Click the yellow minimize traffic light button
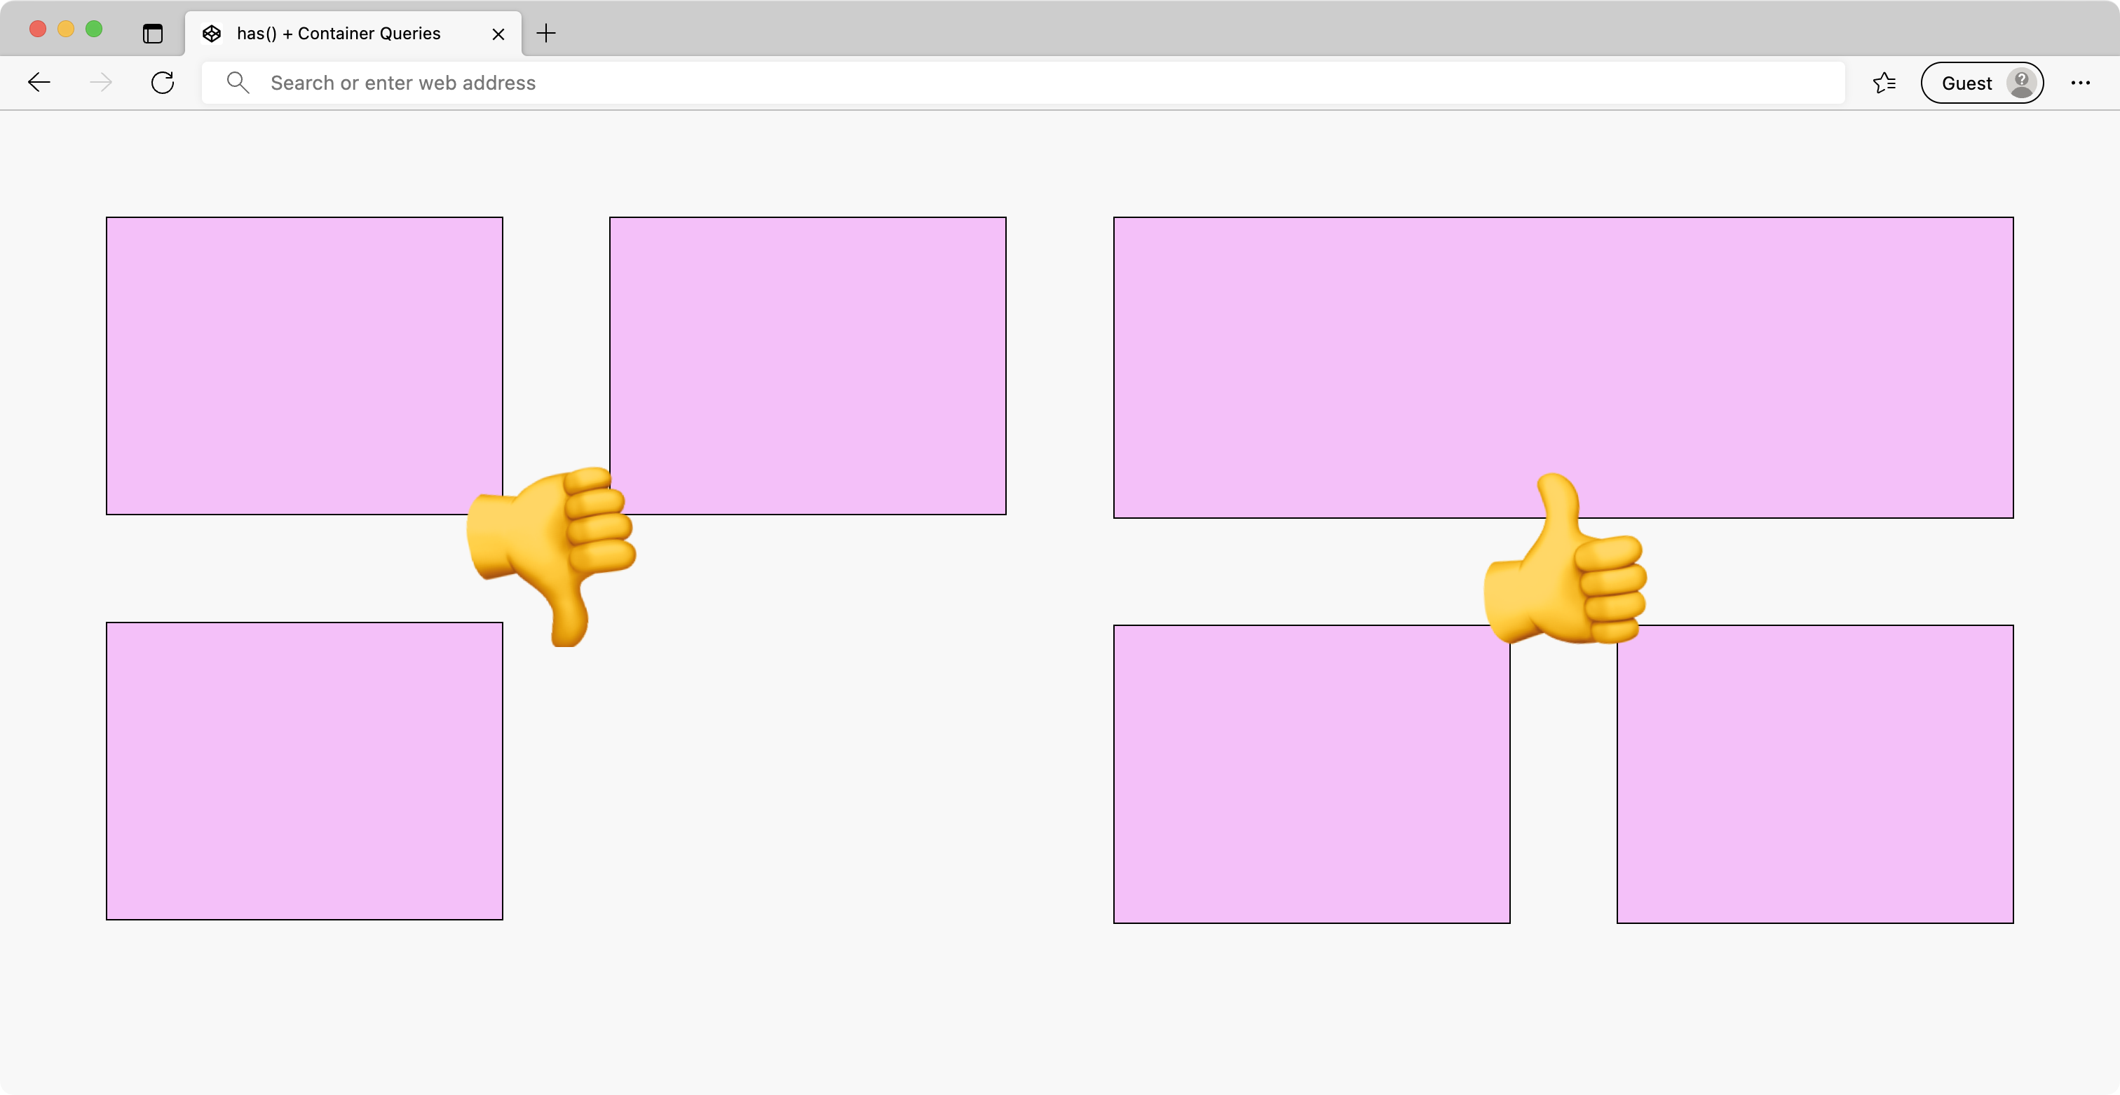The height and width of the screenshot is (1095, 2120). coord(66,28)
